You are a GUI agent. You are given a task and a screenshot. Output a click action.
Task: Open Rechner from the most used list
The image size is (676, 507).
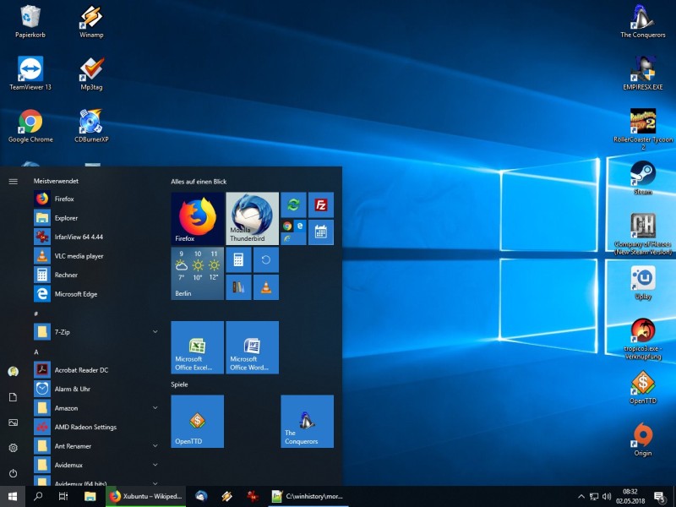tap(95, 275)
